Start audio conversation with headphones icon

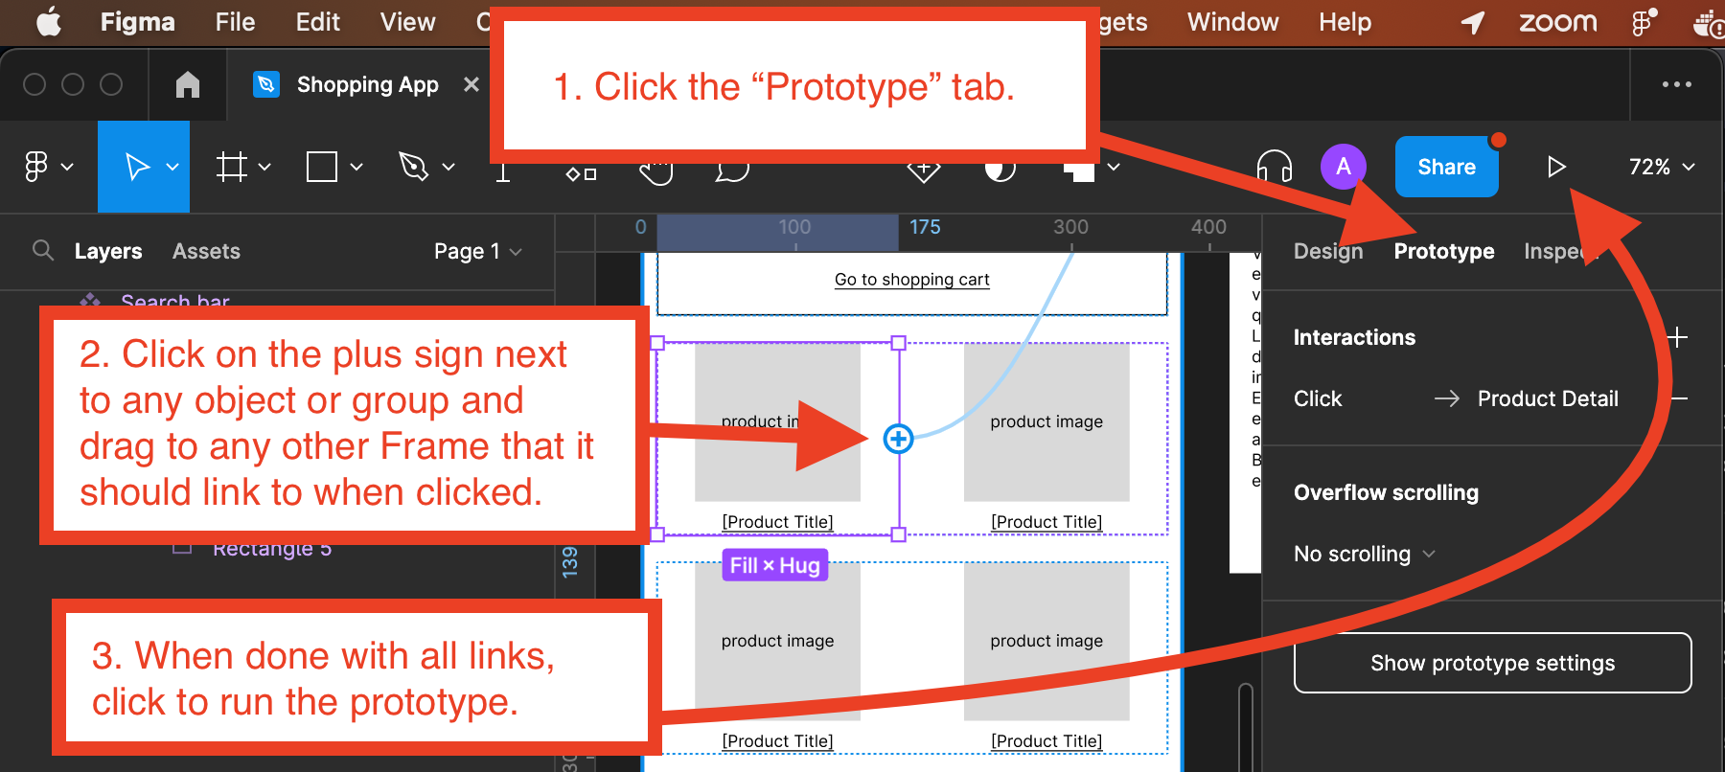pyautogui.click(x=1275, y=167)
